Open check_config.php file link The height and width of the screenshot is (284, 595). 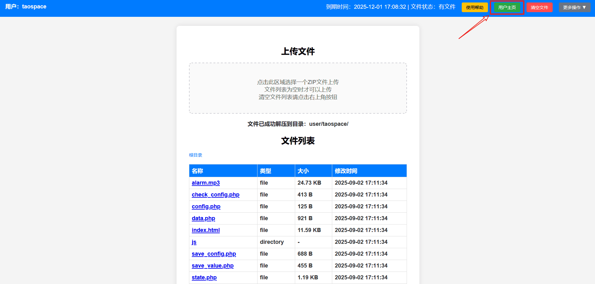215,195
